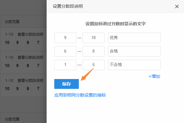Open the 应用到相同分数设置的指标 link
The width and height of the screenshot is (184, 123).
(x=80, y=95)
